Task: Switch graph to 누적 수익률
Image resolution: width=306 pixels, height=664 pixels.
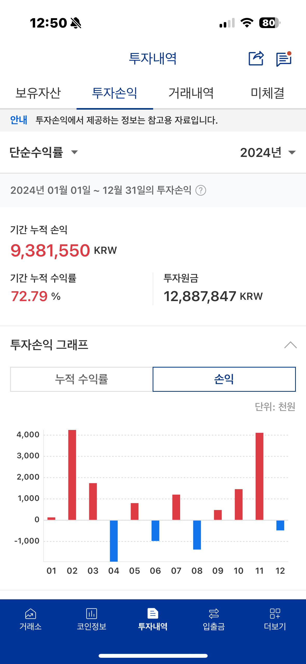Action: click(81, 379)
